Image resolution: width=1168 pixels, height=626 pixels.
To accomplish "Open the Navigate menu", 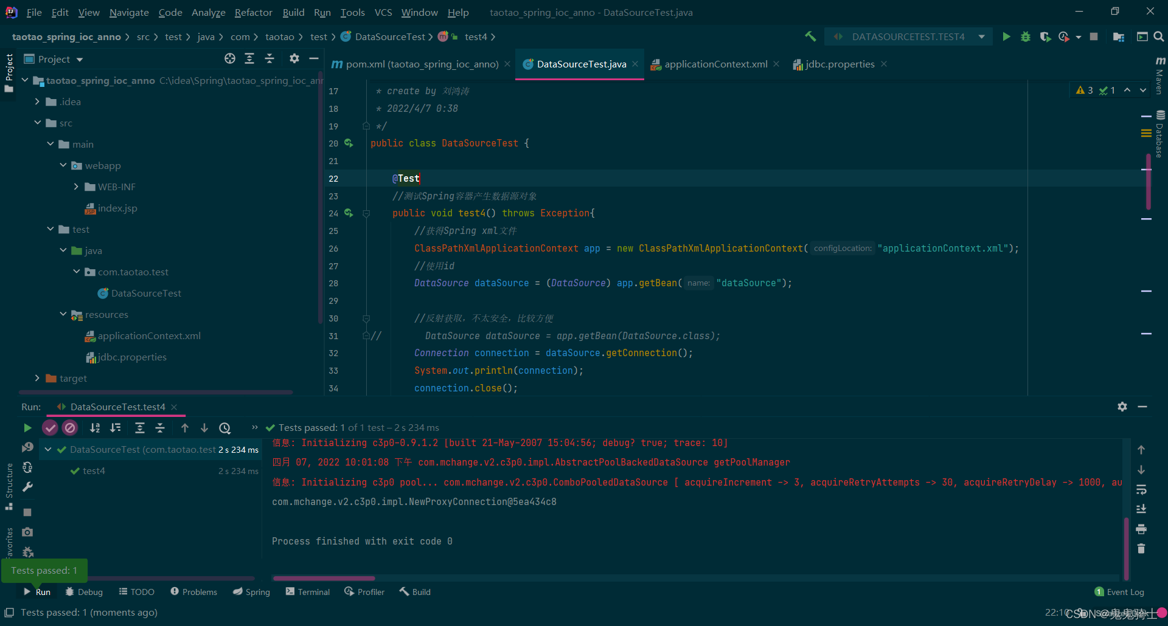I will pyautogui.click(x=129, y=12).
